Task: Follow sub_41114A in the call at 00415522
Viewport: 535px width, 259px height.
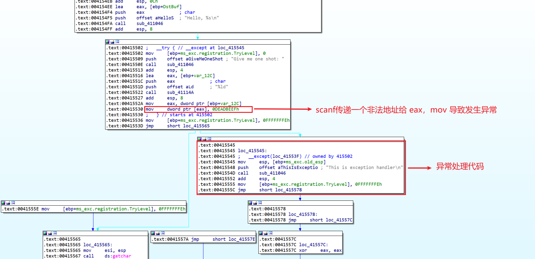Action: coord(180,92)
